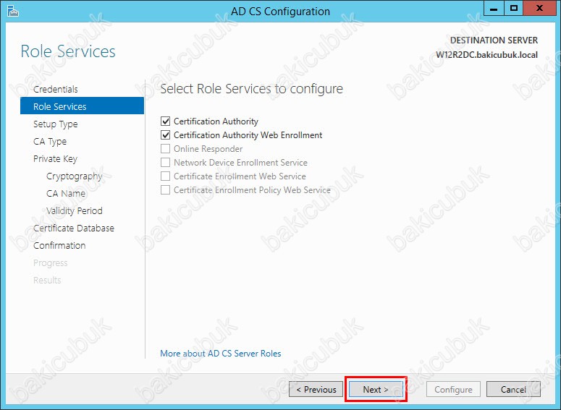Click the AD CS window title icon
Viewport: 561px width, 410px height.
13,11
